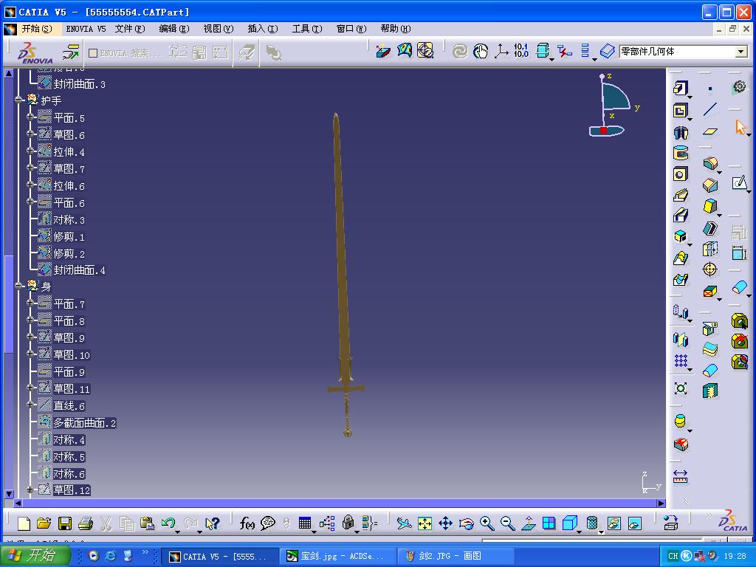Select 对称.5 in the tree
This screenshot has height=567, width=756.
point(69,456)
